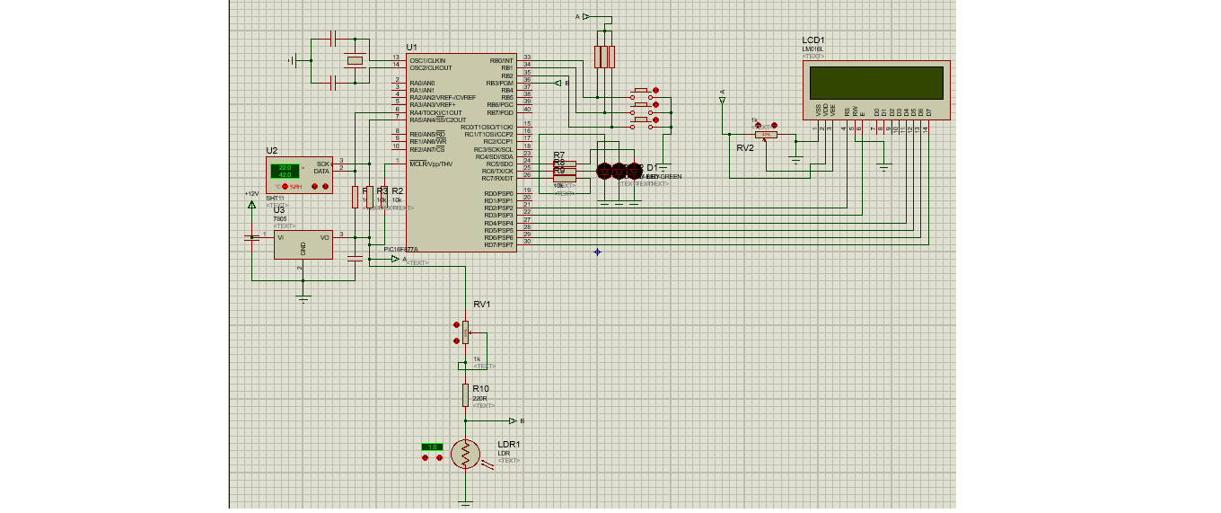
Task: Click the input capacitor at VI of 7805
Action: (251, 237)
